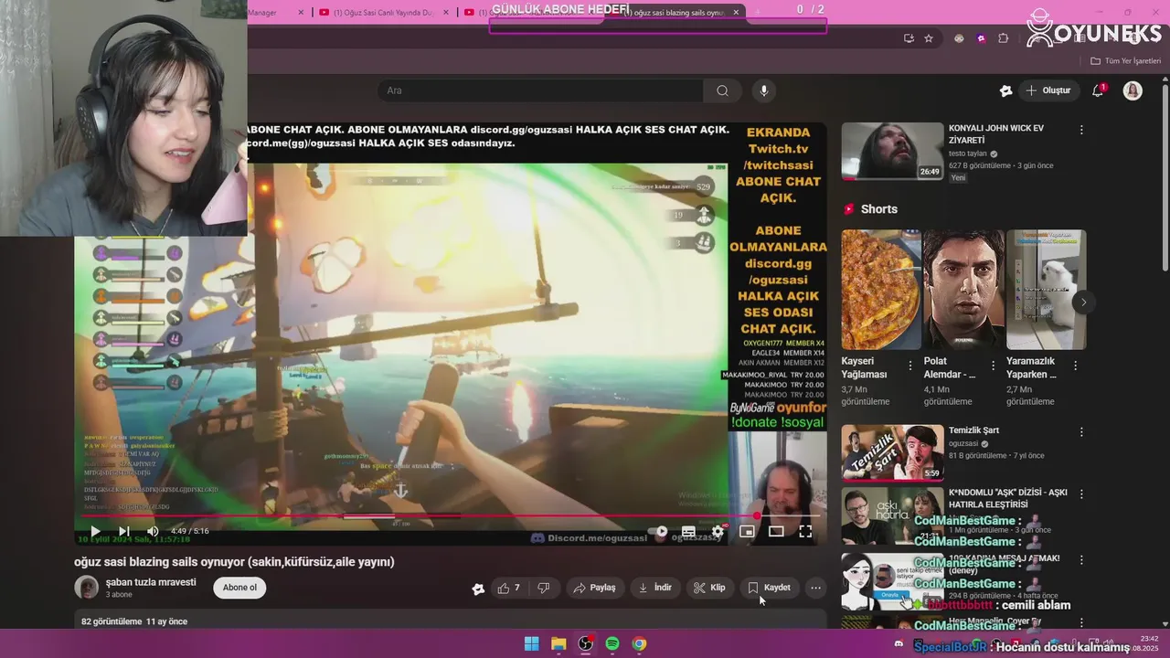1170x658 pixels.
Task: Open options for K*NDOMLU AŞK DİZİSİ video
Action: coord(1081,493)
